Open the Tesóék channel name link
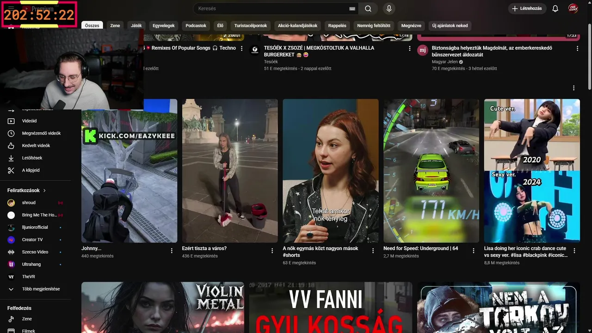 click(271, 62)
